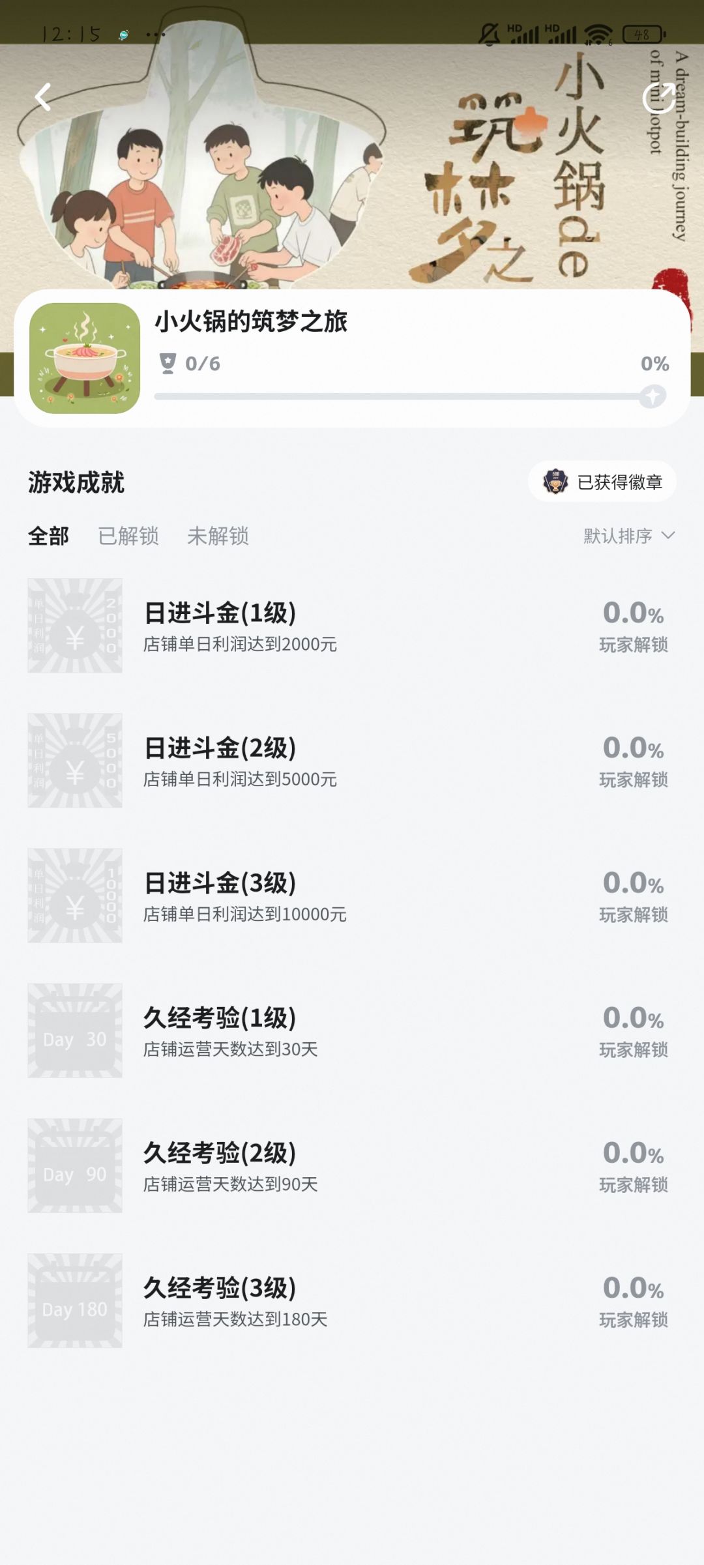Select the 久经考验(2级) achievement row
704x1565 pixels.
[352, 1165]
